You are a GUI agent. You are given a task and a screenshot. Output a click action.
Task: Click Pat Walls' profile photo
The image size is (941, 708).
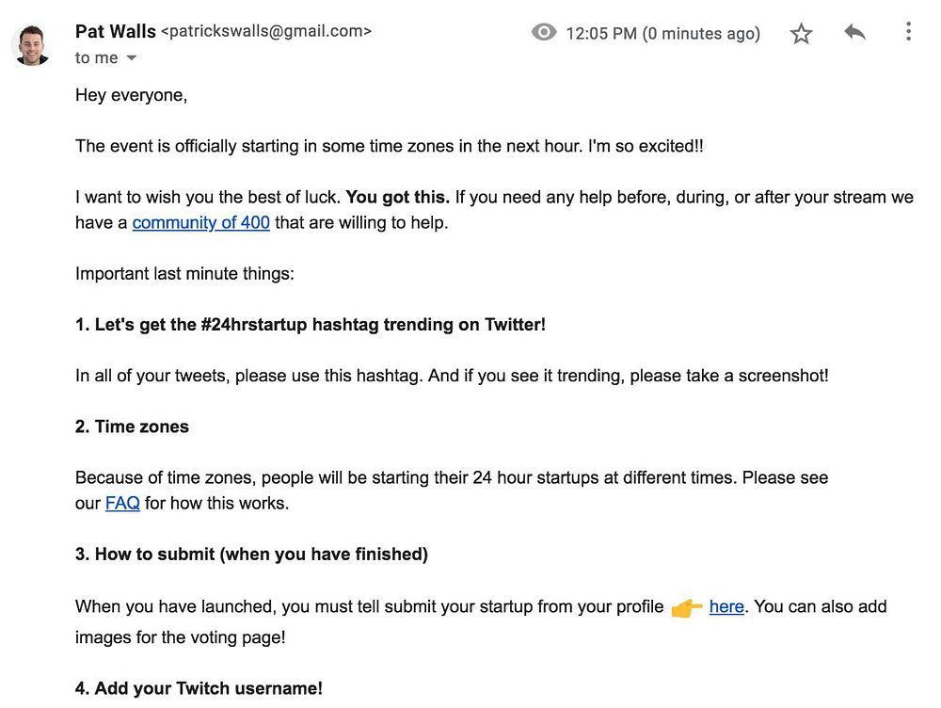tap(33, 45)
